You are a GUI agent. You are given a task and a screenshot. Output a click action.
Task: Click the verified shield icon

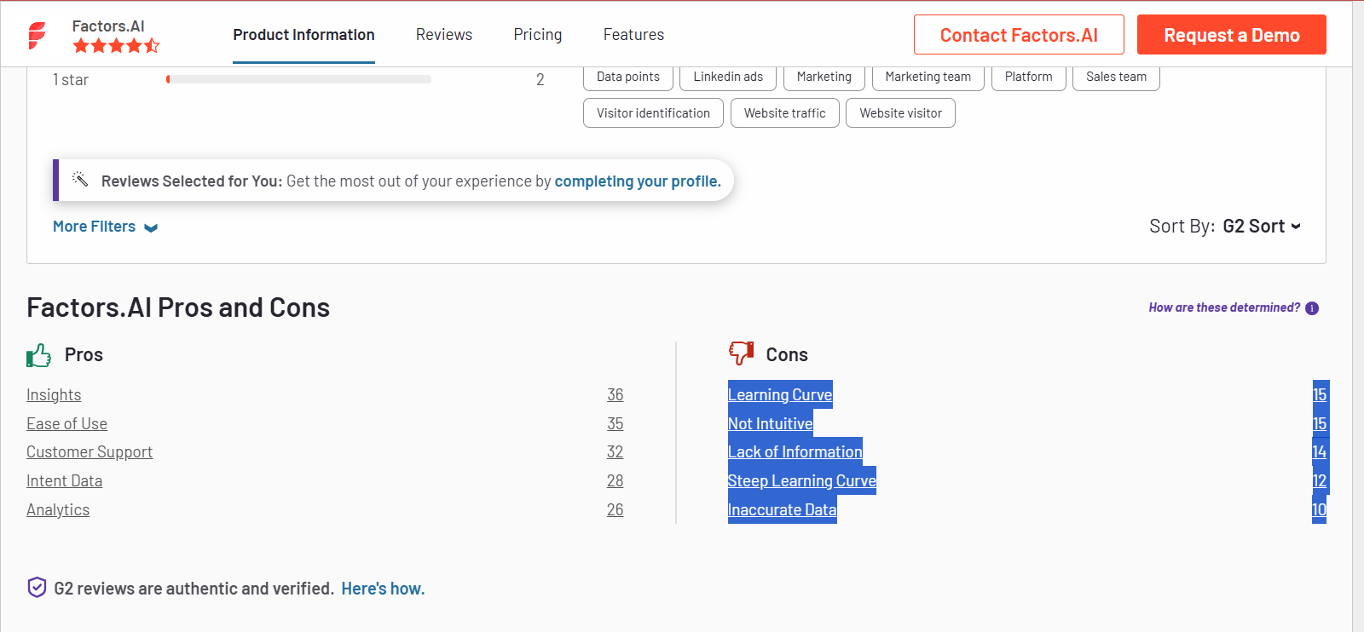click(37, 588)
